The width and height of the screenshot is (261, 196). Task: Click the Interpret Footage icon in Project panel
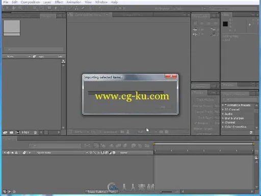coord(5,132)
